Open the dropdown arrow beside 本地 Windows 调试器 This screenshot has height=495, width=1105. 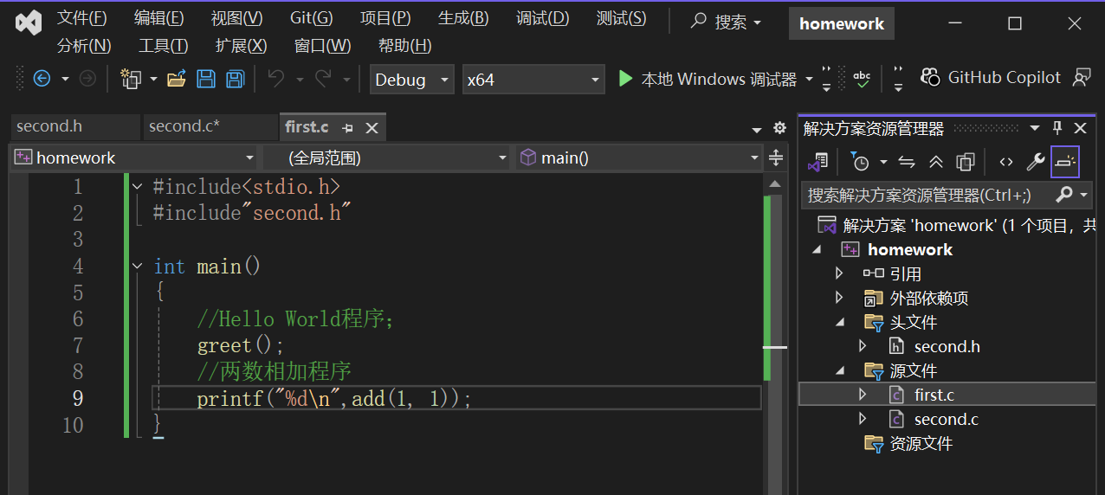[x=809, y=80]
